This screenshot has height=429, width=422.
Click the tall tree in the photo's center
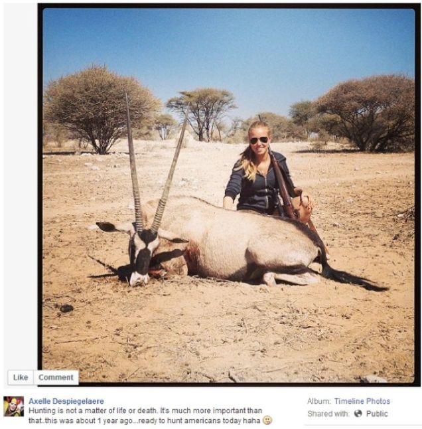[x=202, y=114]
